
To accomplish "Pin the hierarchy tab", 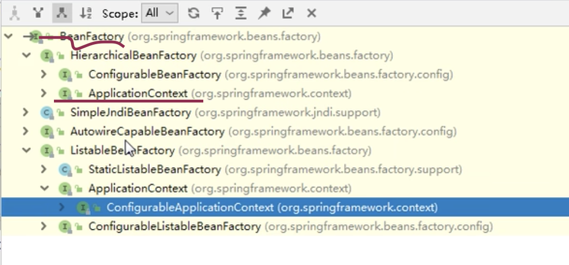I will (264, 14).
